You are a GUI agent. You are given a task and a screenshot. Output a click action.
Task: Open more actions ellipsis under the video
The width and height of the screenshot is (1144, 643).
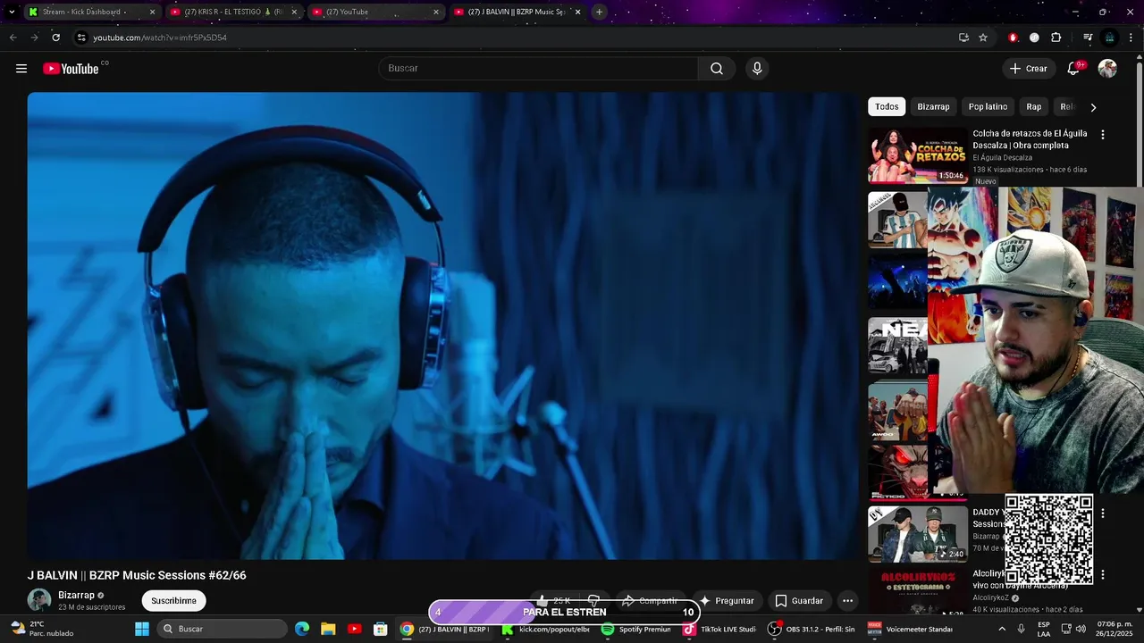tap(847, 601)
